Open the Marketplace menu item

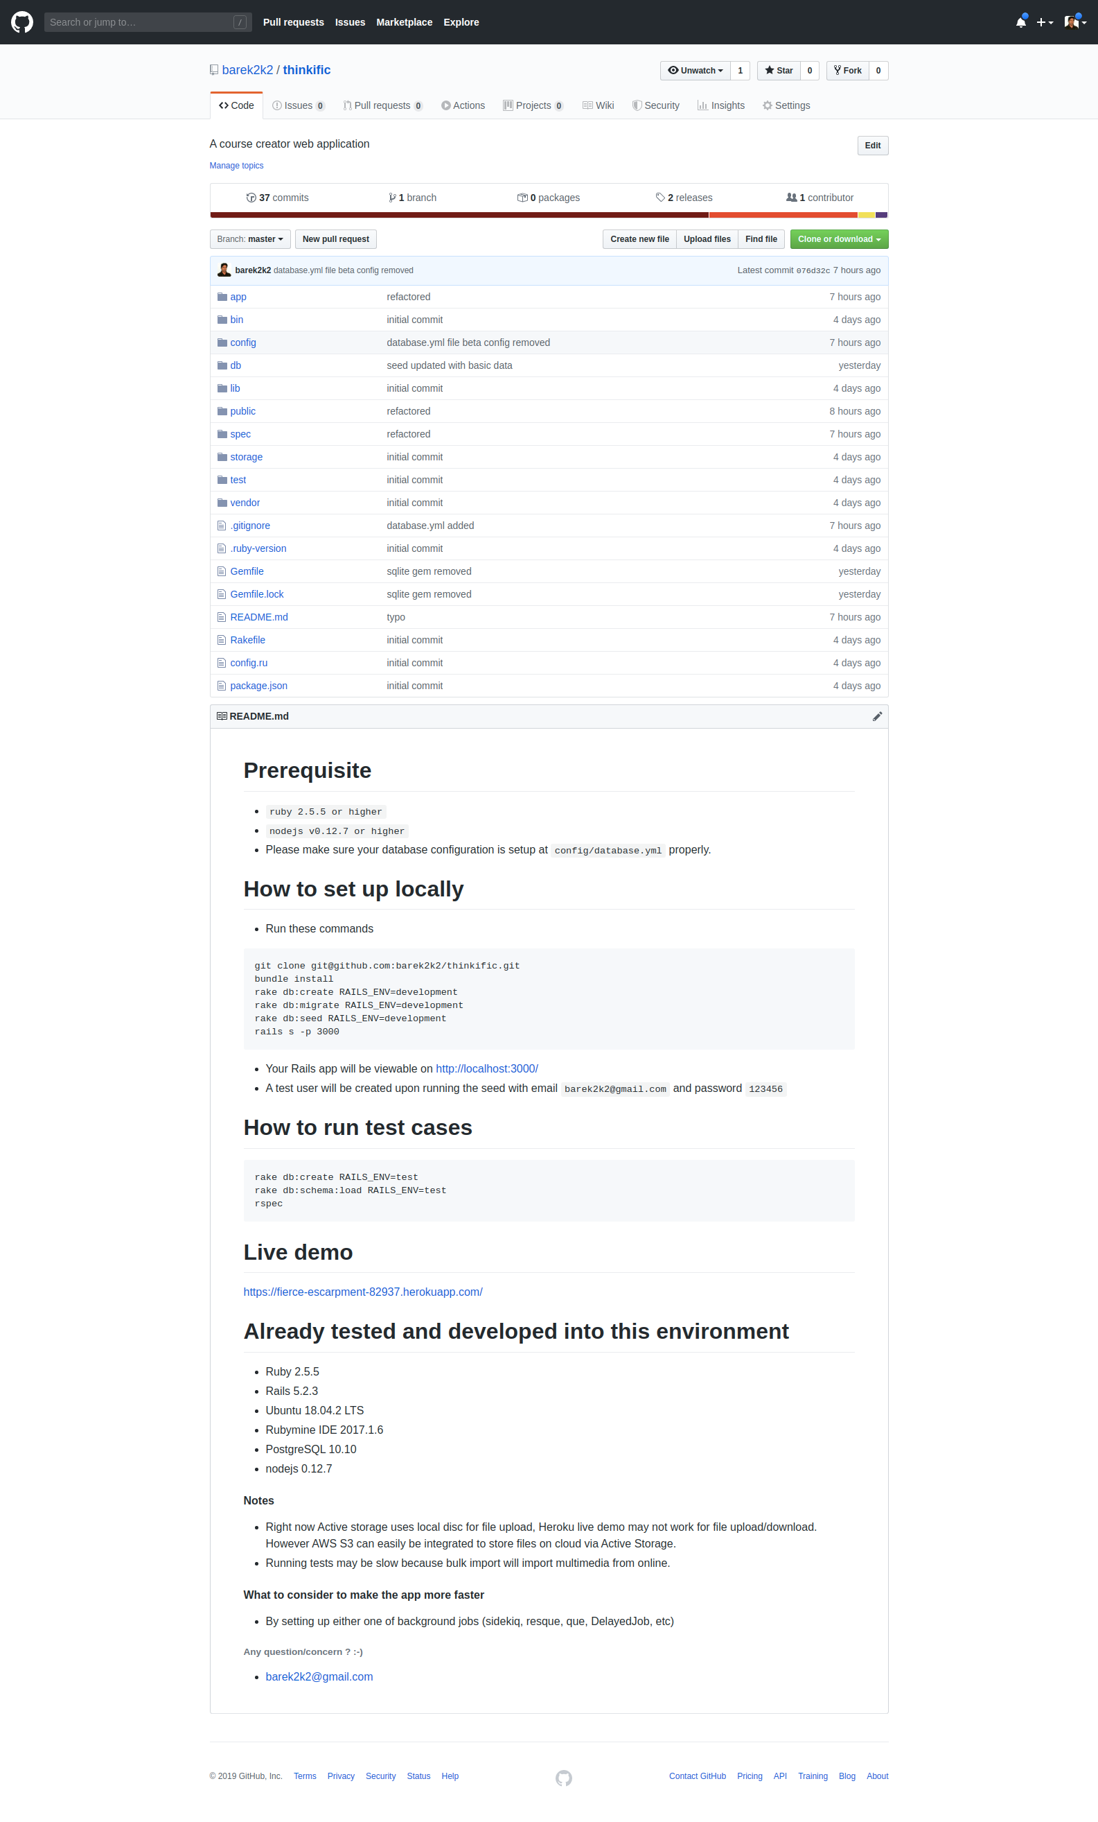click(x=404, y=21)
